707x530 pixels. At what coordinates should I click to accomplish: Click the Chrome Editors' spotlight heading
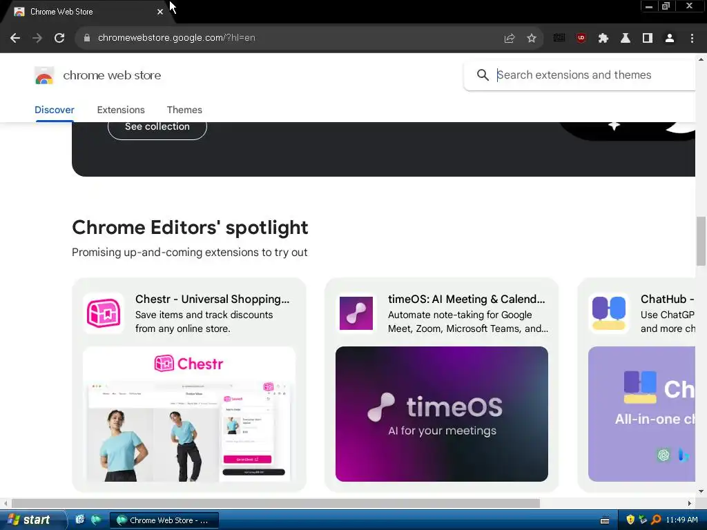(190, 228)
